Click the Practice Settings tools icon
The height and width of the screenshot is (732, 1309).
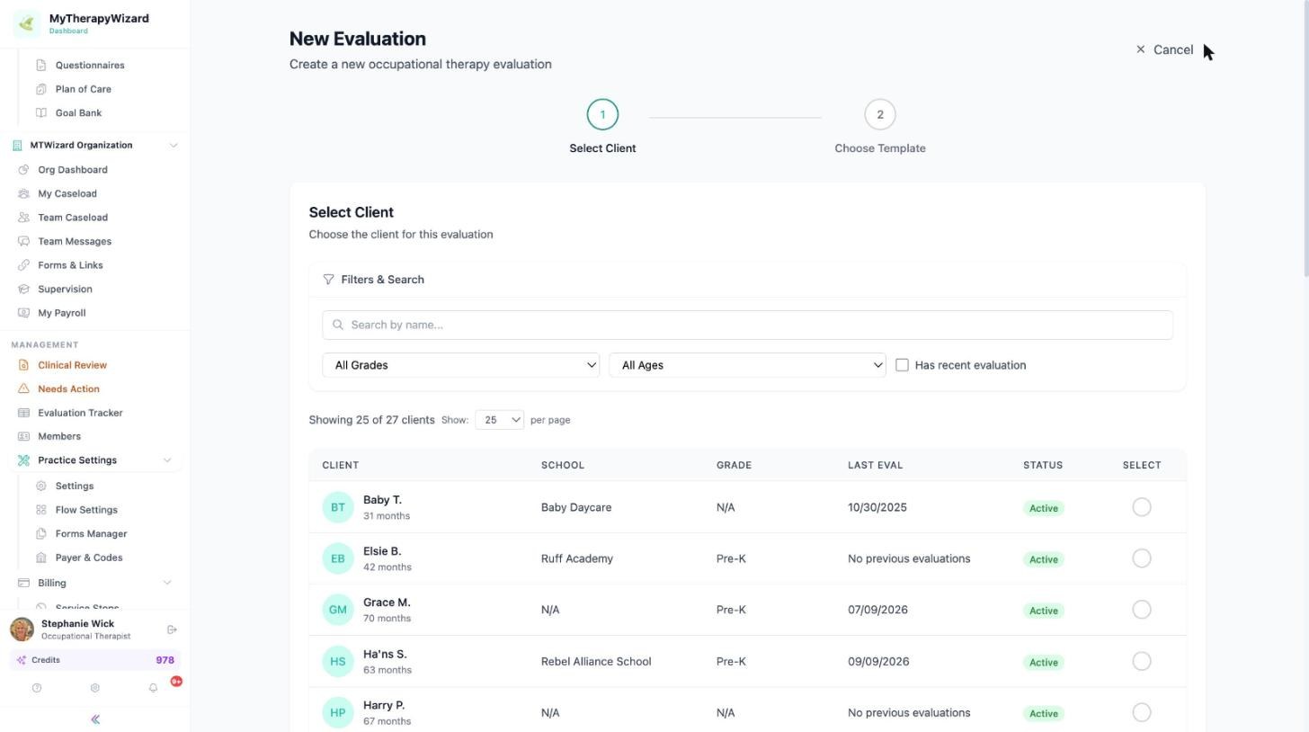coord(23,460)
